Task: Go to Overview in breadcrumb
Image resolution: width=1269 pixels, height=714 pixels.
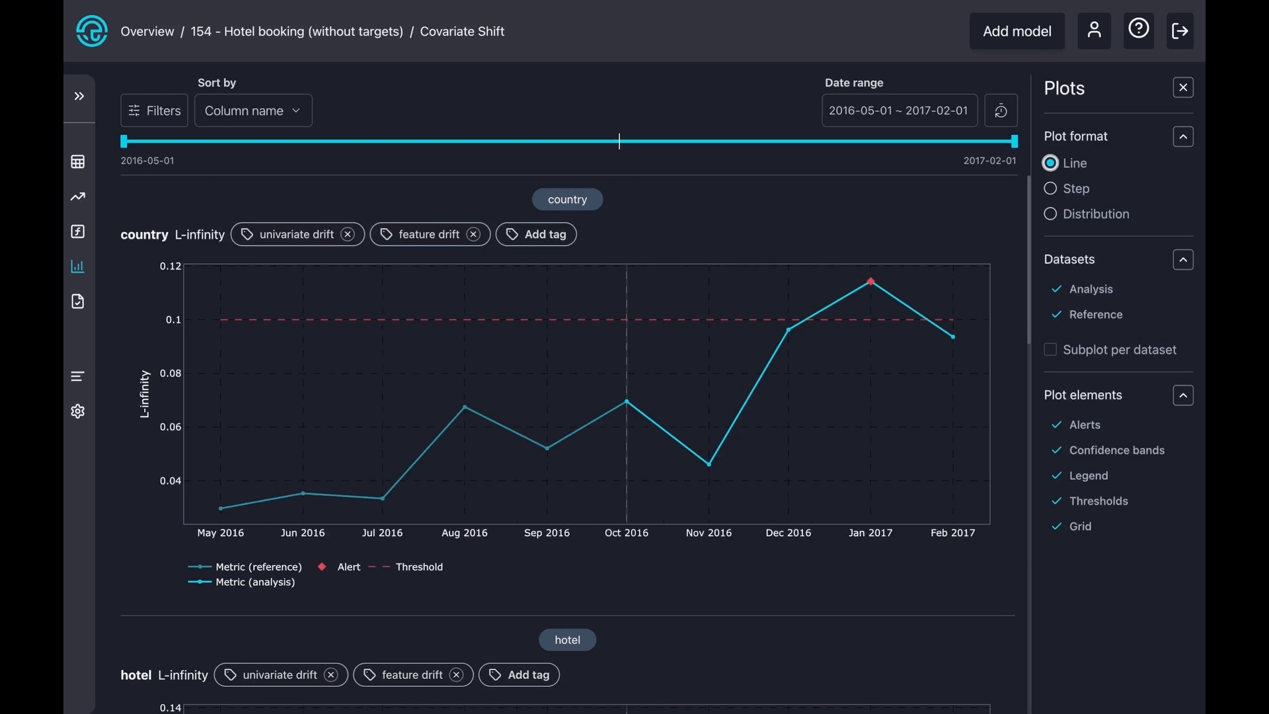Action: [x=147, y=31]
